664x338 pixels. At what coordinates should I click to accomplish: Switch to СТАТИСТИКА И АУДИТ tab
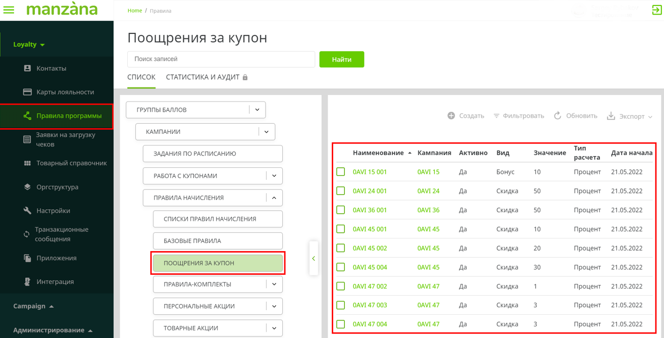(202, 77)
